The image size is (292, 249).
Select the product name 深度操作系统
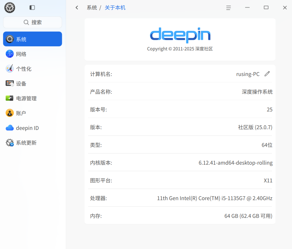(x=257, y=92)
